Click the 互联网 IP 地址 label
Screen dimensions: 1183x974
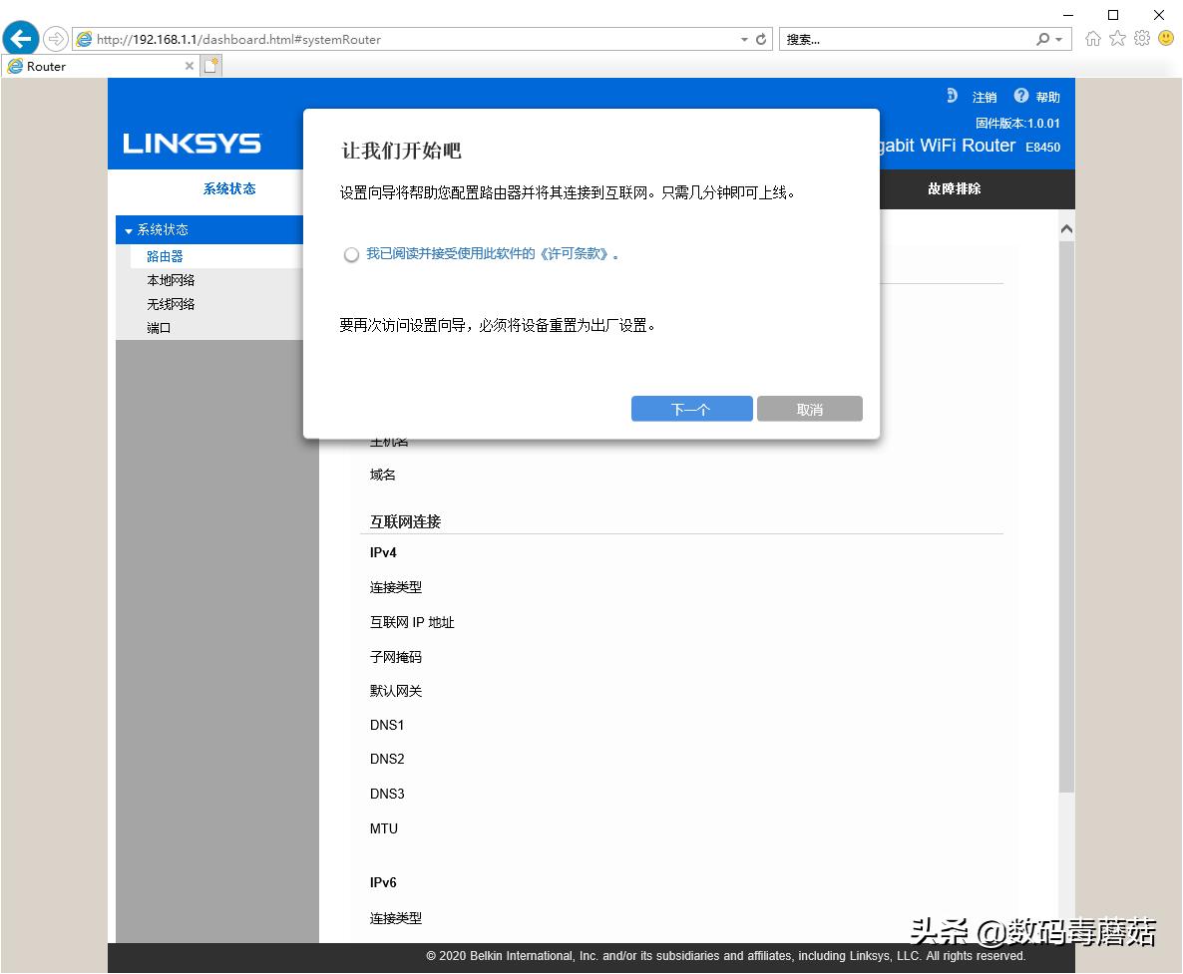[412, 622]
